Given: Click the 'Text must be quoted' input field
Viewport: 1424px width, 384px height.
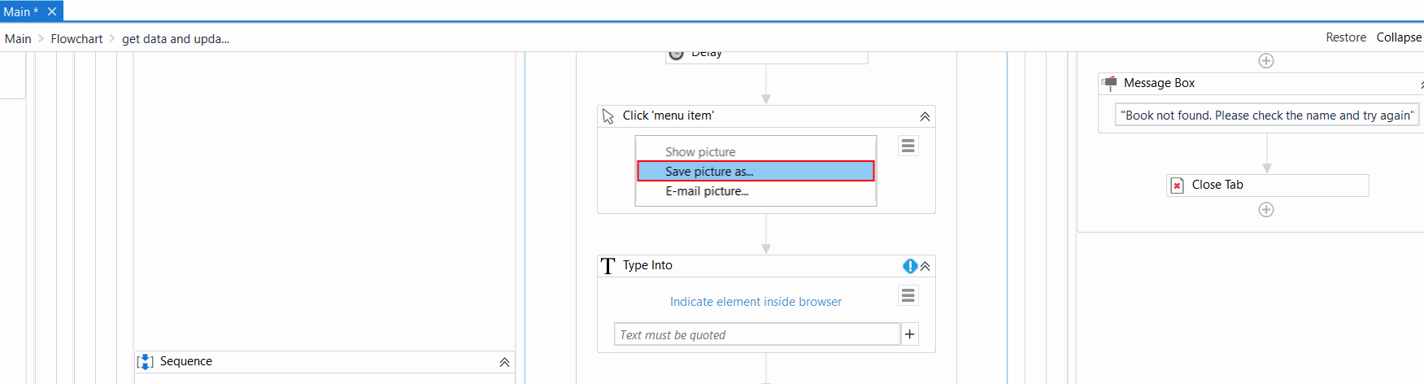Looking at the screenshot, I should click(x=756, y=334).
